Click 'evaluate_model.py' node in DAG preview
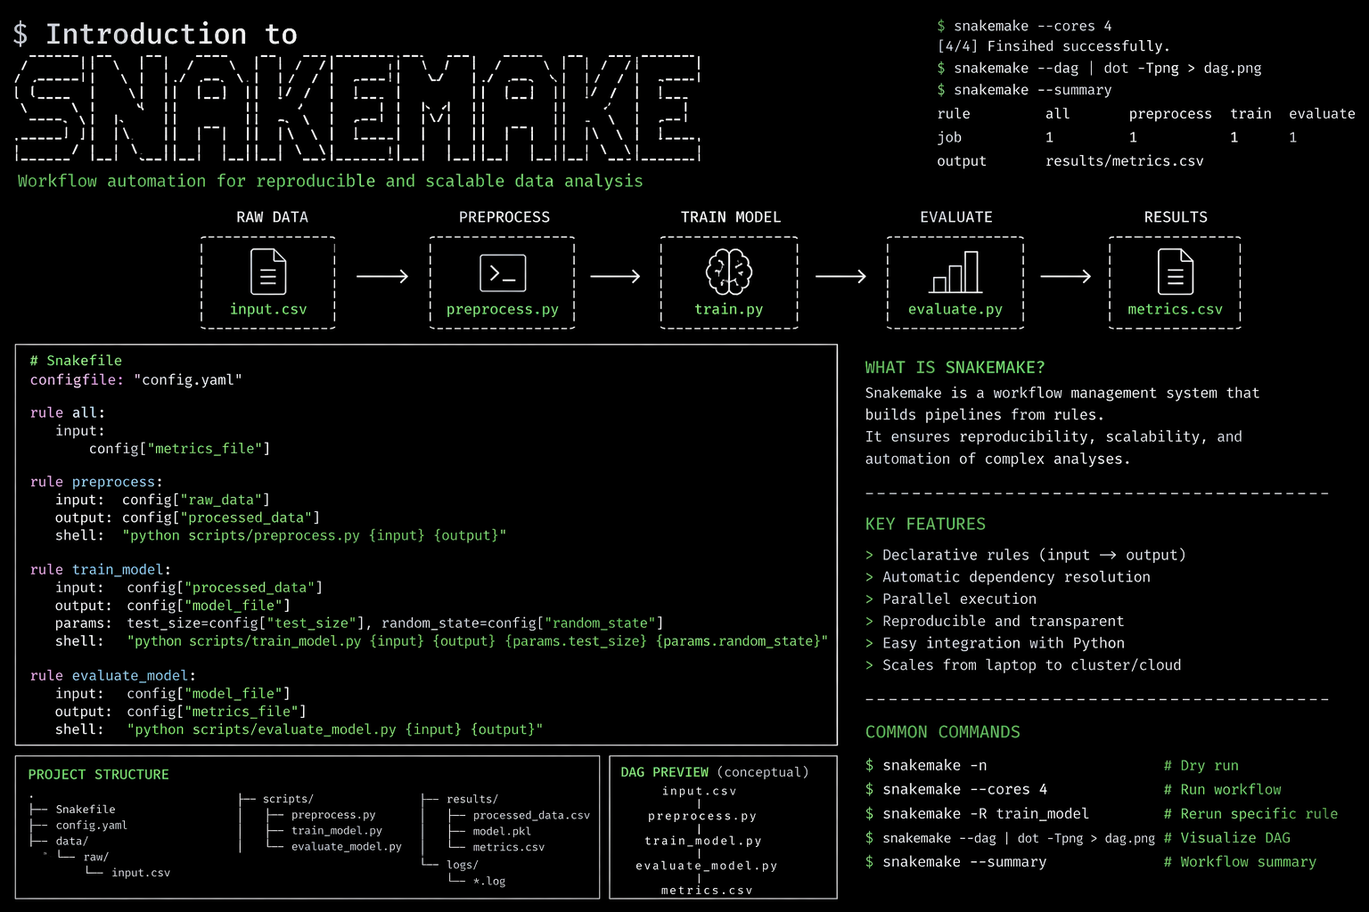 pyautogui.click(x=706, y=866)
